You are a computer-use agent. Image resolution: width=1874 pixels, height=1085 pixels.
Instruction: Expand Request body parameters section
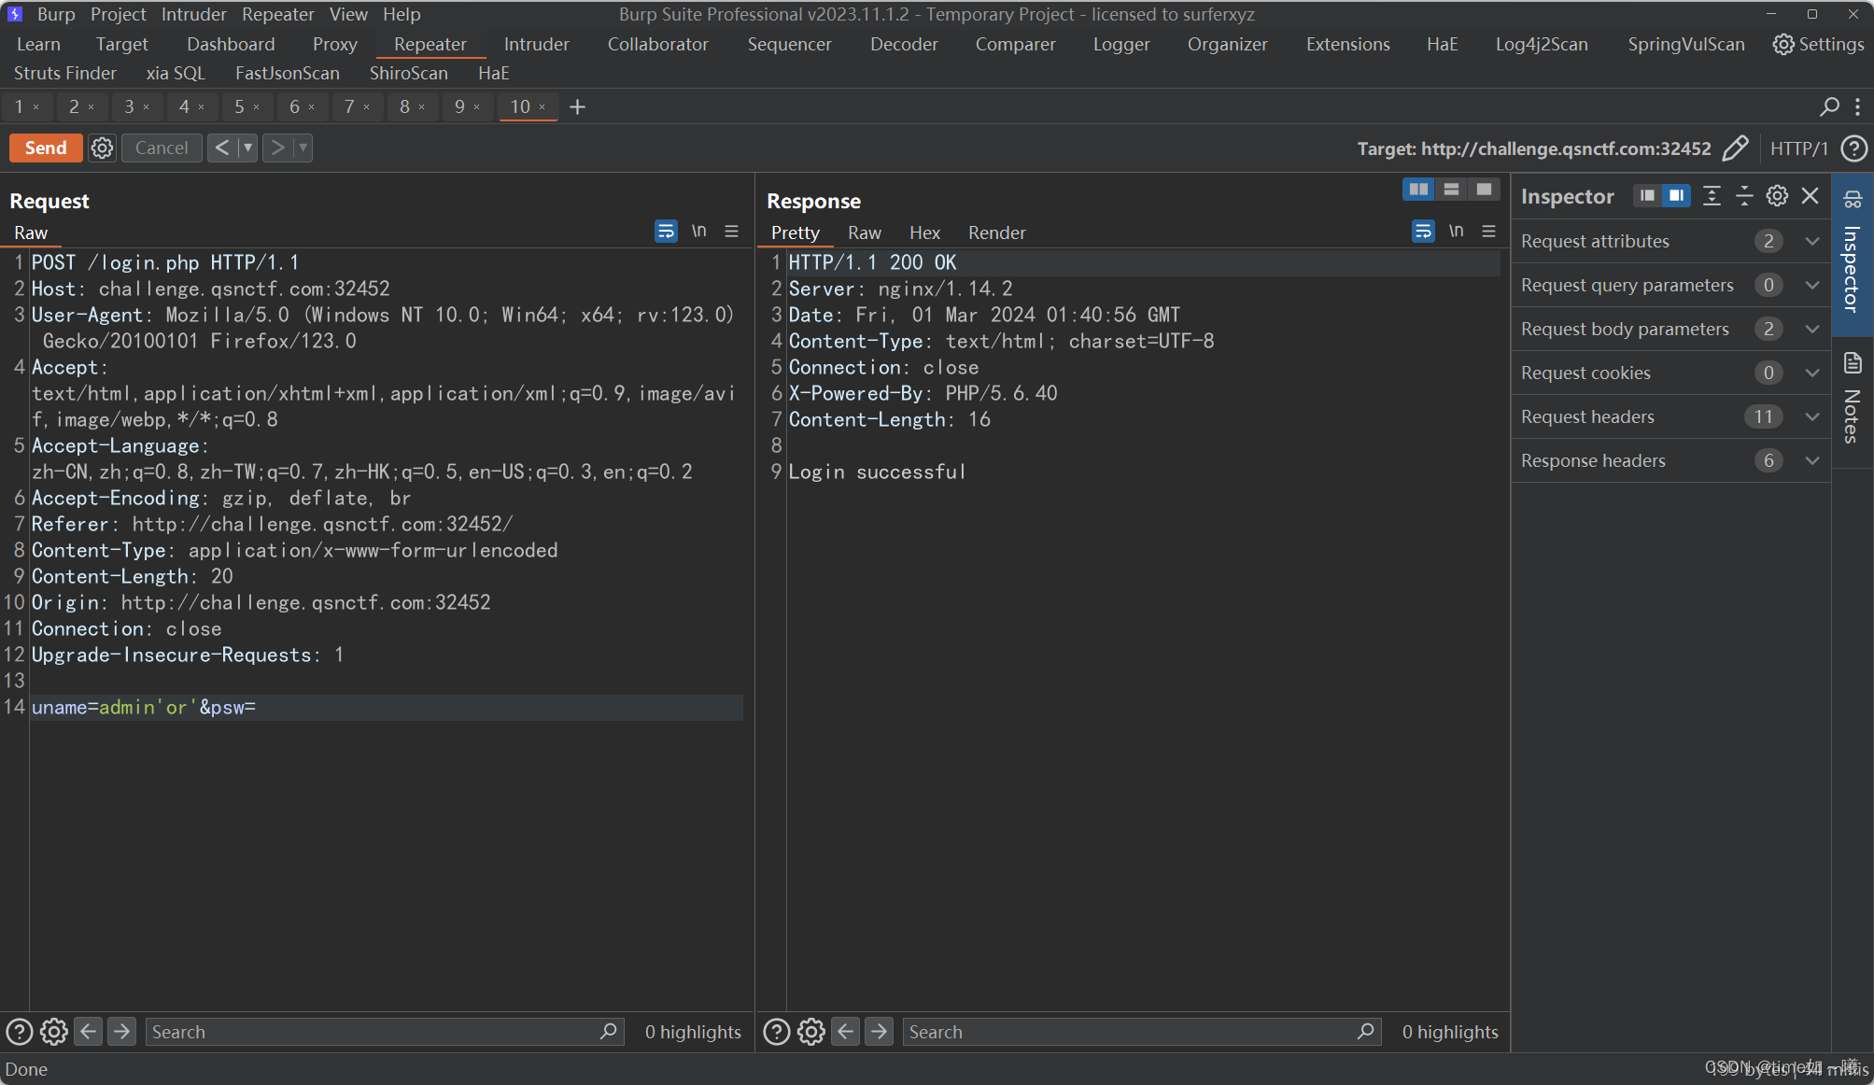point(1670,329)
